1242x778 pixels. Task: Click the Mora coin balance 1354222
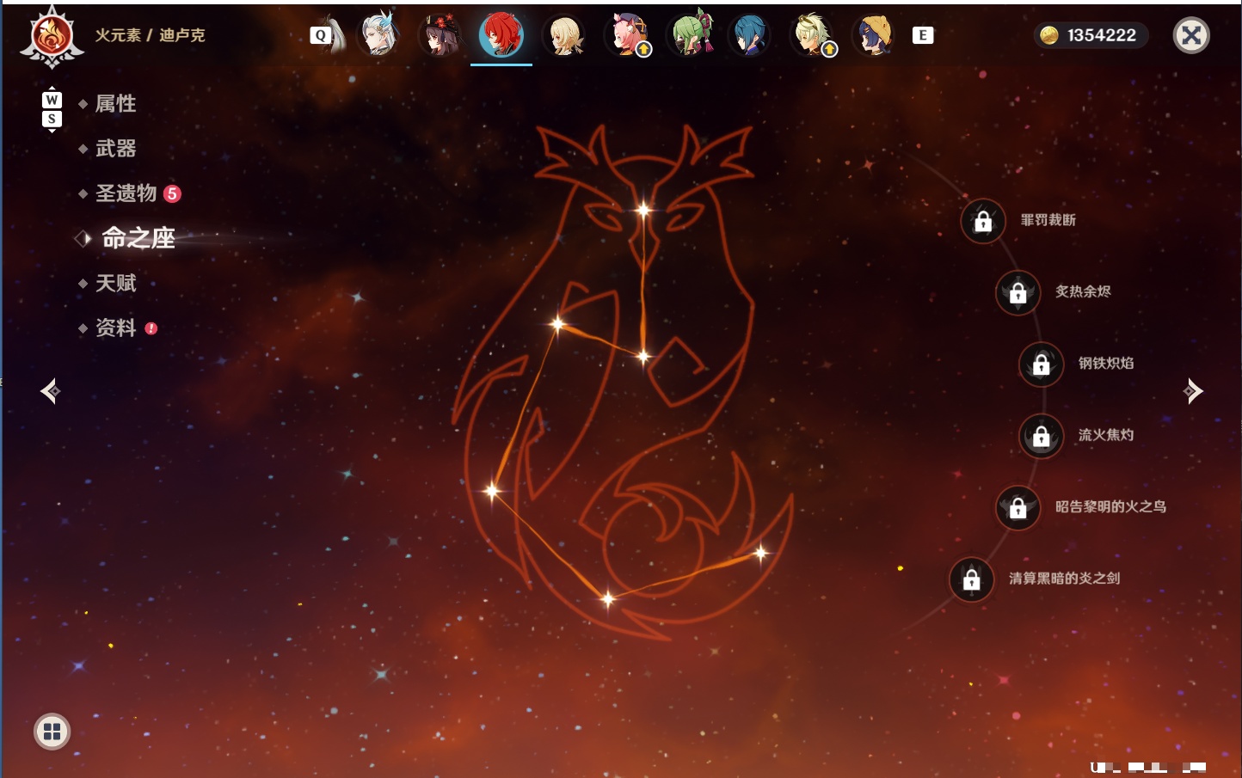click(1091, 35)
